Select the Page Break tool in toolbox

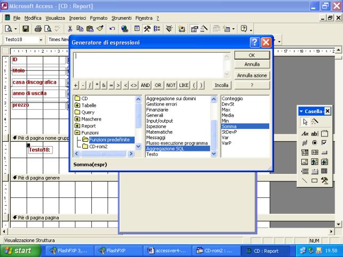coord(305,171)
